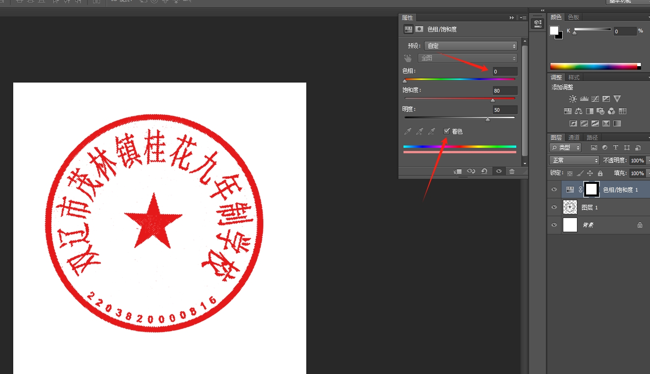Click the clip-to-layer icon in Properties panel
Viewport: 650px width, 374px height.
point(457,171)
